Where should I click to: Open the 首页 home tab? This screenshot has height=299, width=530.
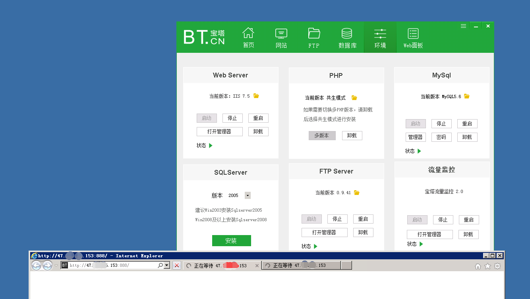[x=248, y=38]
